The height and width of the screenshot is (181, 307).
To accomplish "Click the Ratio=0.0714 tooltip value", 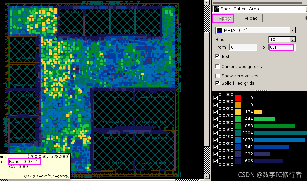I will click(23, 162).
